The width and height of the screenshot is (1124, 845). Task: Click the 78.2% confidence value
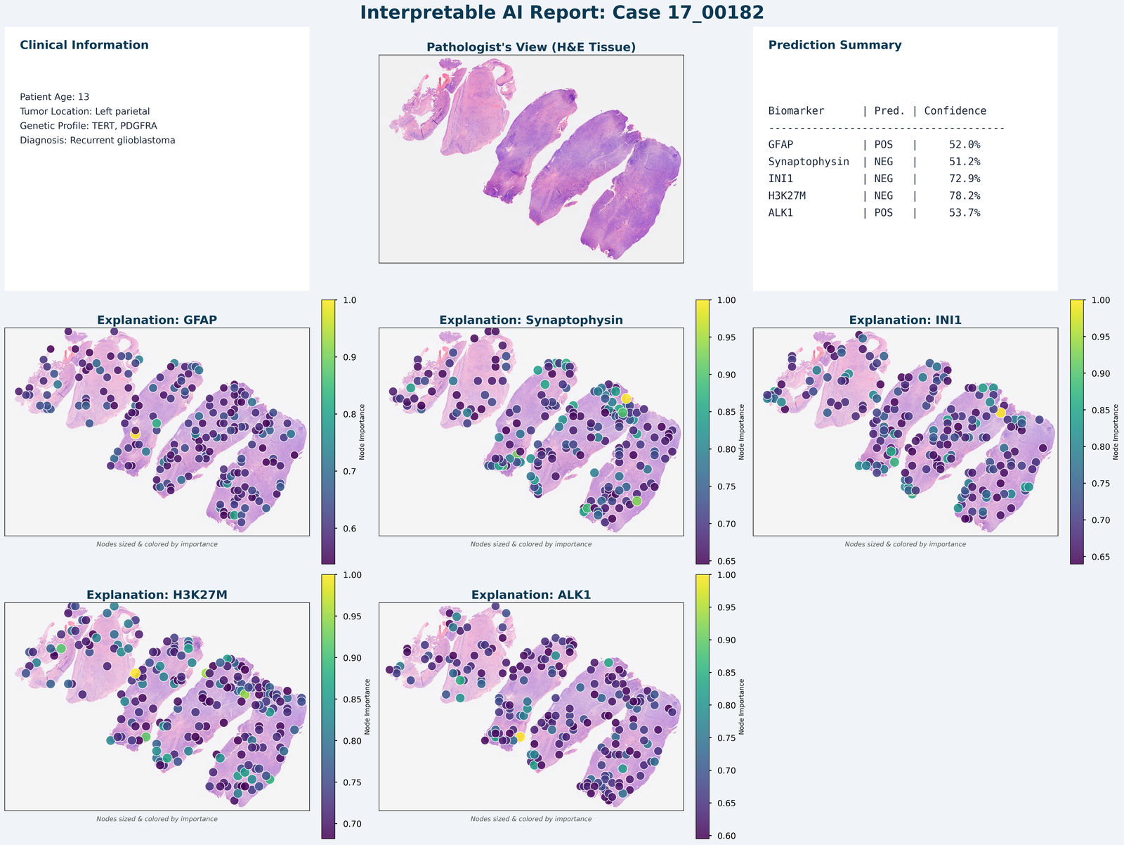pos(965,195)
